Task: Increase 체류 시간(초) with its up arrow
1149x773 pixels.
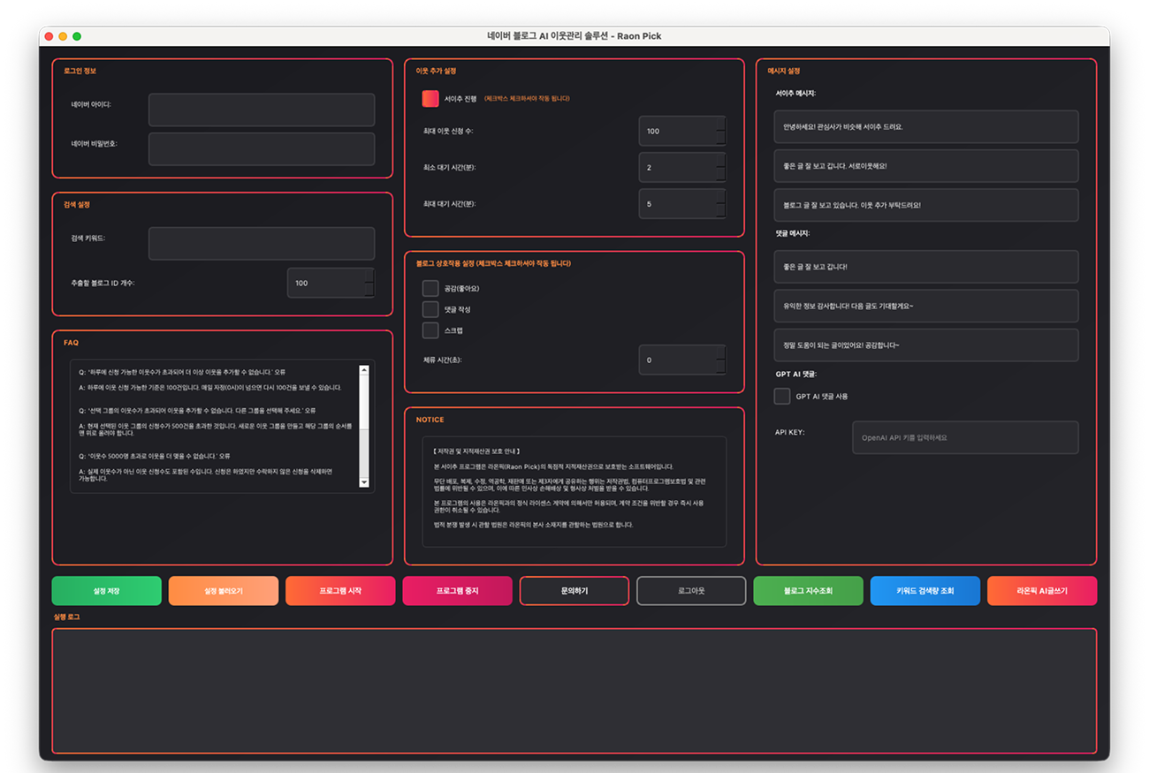Action: [720, 352]
